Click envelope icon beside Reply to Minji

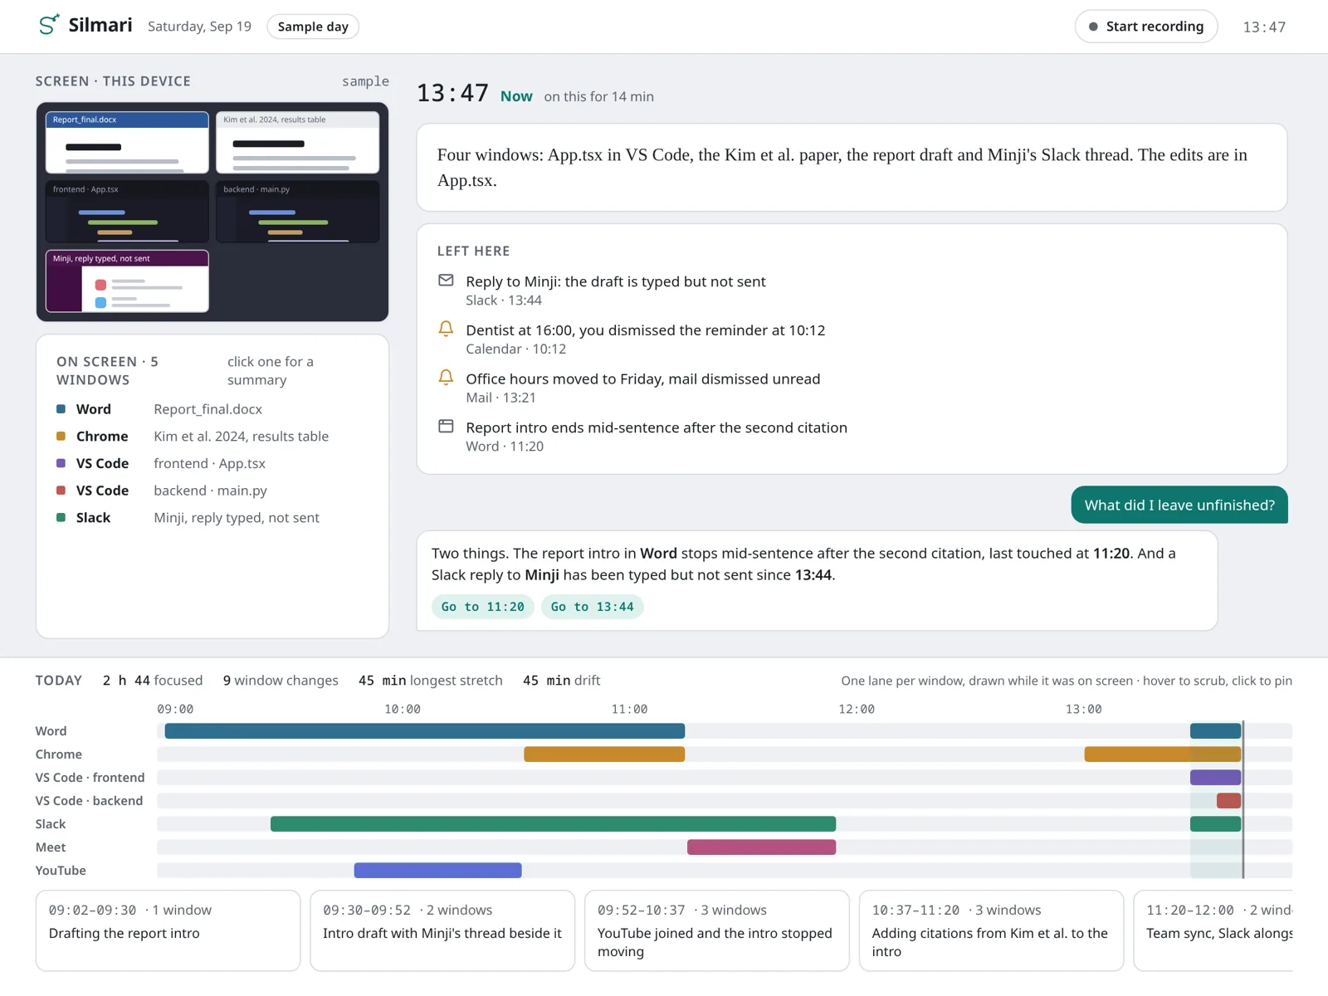(x=446, y=281)
